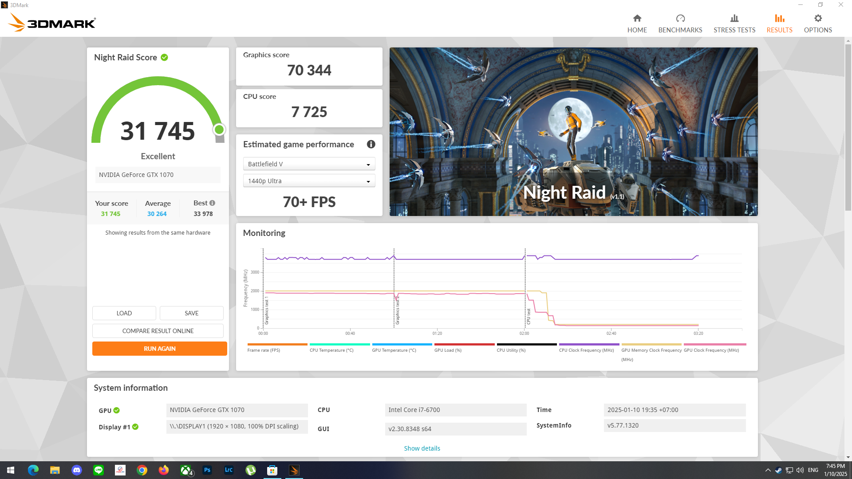Toggle the GPU Load (%) chart legend
The height and width of the screenshot is (479, 852).
448,350
